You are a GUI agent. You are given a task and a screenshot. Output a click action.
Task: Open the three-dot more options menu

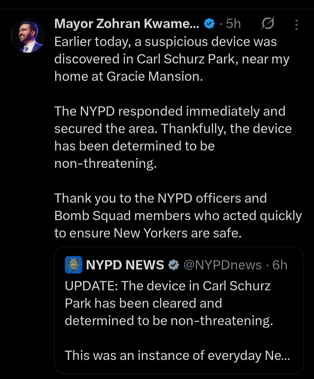pyautogui.click(x=296, y=25)
